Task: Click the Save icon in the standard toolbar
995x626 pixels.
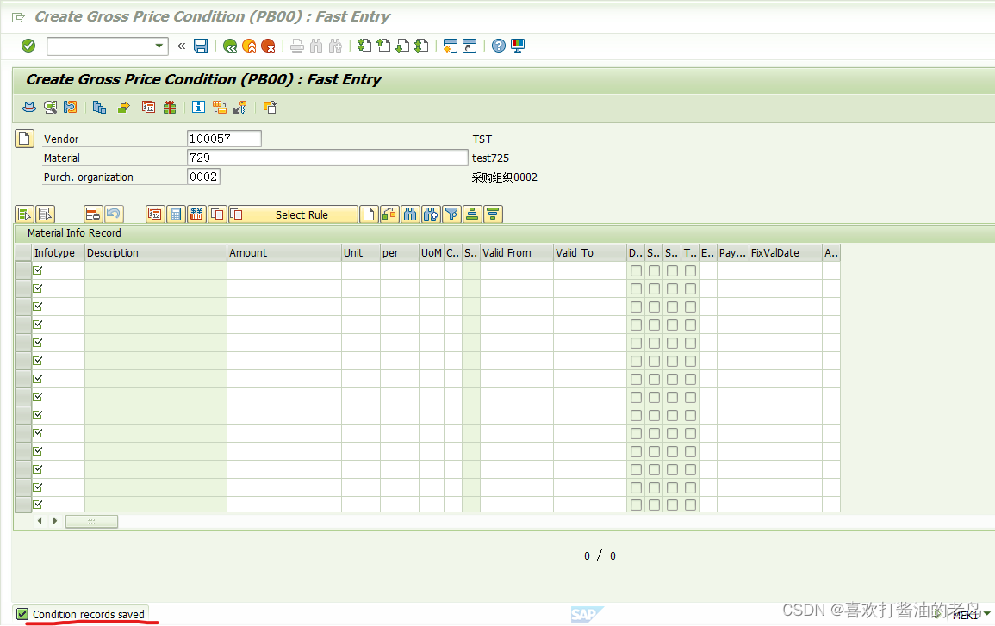Action: pos(201,46)
